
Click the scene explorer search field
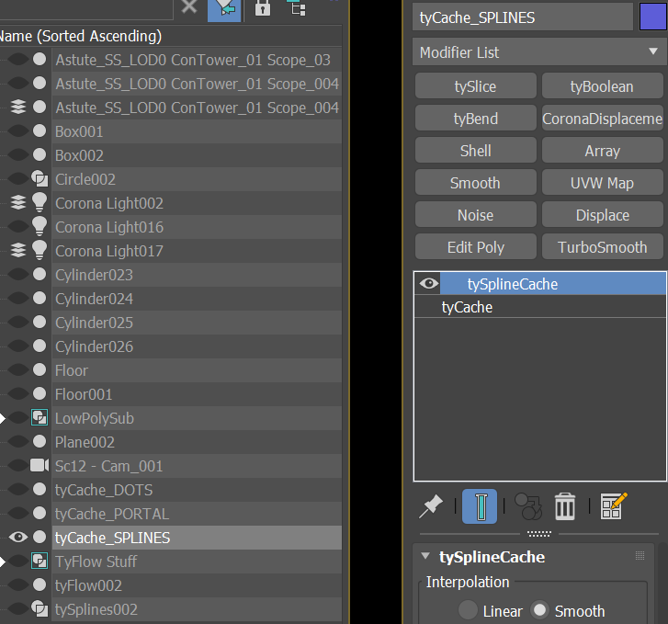pos(86,9)
